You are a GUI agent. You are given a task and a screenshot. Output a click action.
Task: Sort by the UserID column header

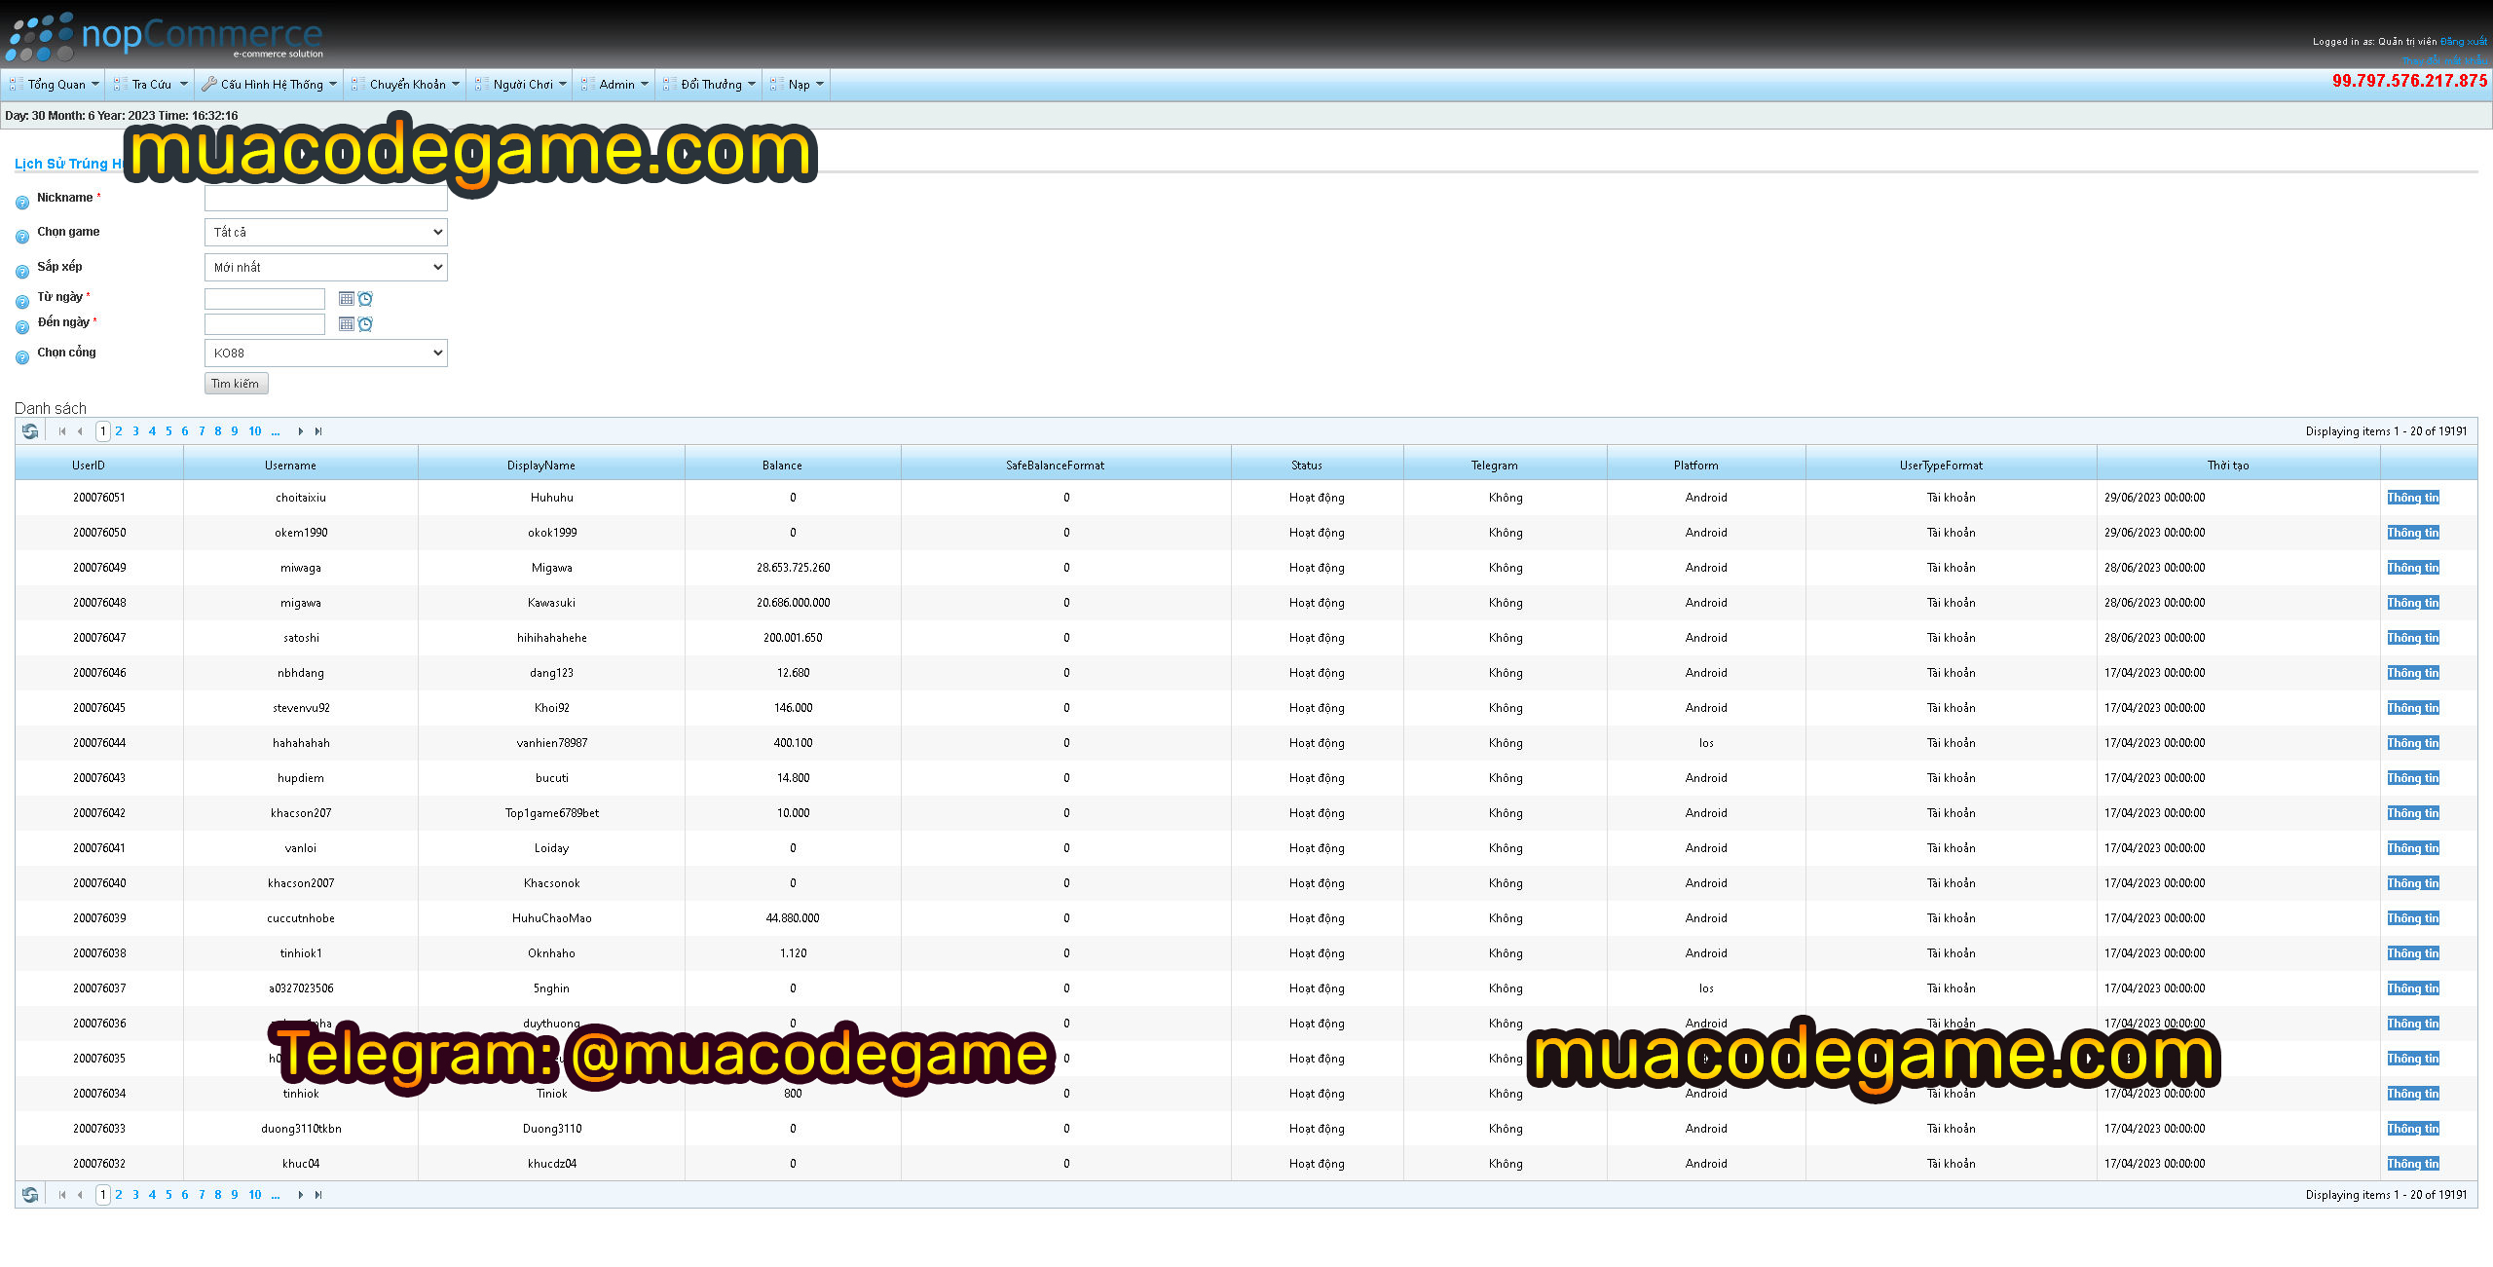(x=89, y=466)
